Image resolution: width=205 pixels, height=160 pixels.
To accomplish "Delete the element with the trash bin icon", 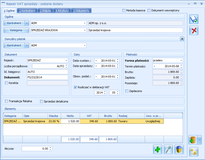I will click(x=179, y=149).
